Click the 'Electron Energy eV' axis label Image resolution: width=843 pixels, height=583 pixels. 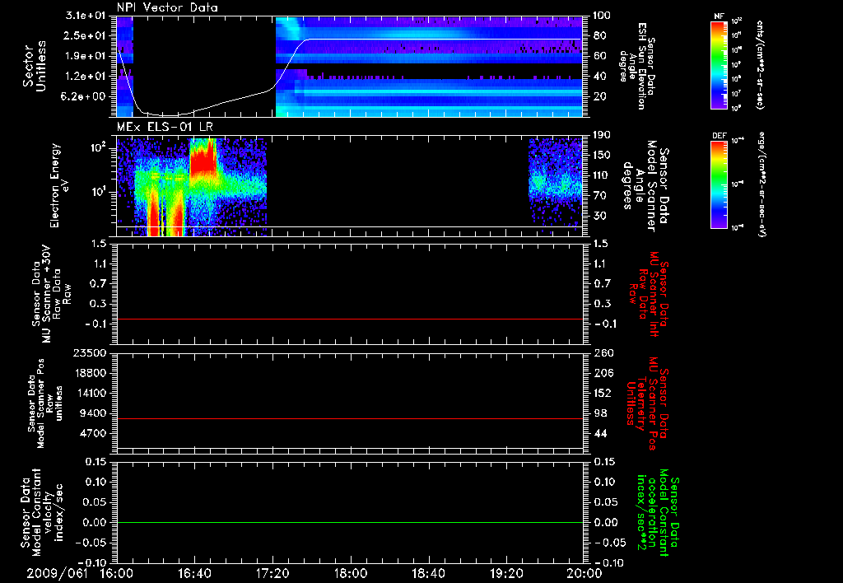coord(60,185)
